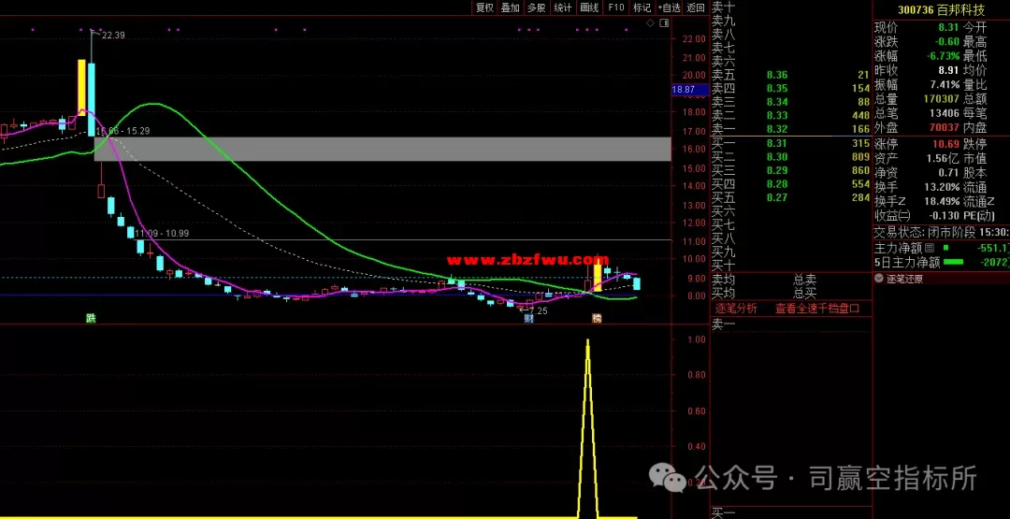Viewport: 1010px width, 519px height.
Task: Open the list icon next to 主力净额
Action: 945,248
